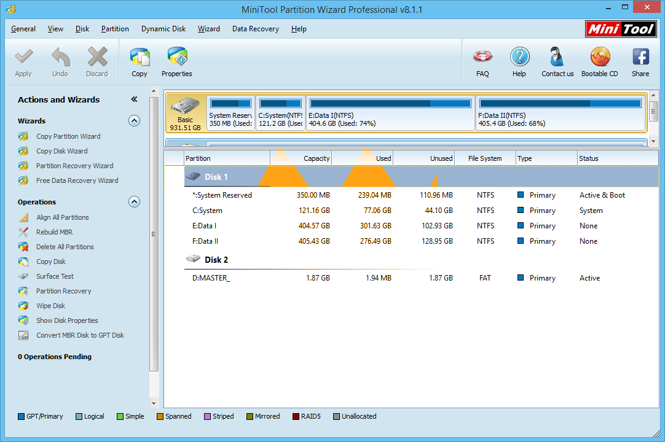Open the Data Recovery menu

pyautogui.click(x=256, y=29)
